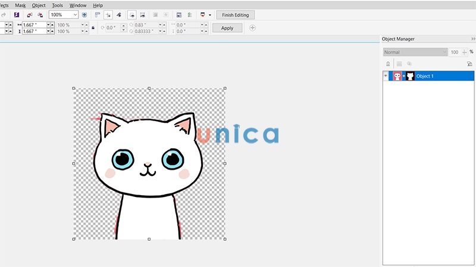The height and width of the screenshot is (267, 476).
Task: Click the Finish Editing button
Action: (x=236, y=15)
